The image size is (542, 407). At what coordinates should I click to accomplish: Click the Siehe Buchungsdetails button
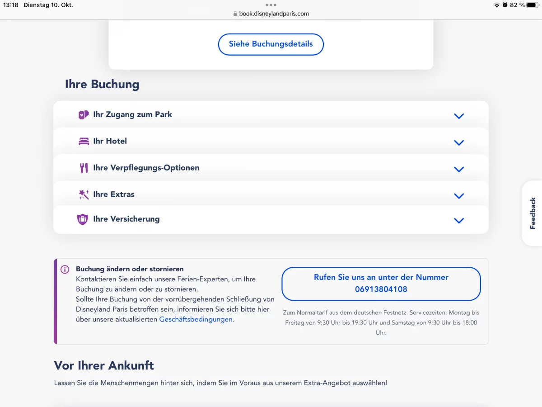point(271,44)
